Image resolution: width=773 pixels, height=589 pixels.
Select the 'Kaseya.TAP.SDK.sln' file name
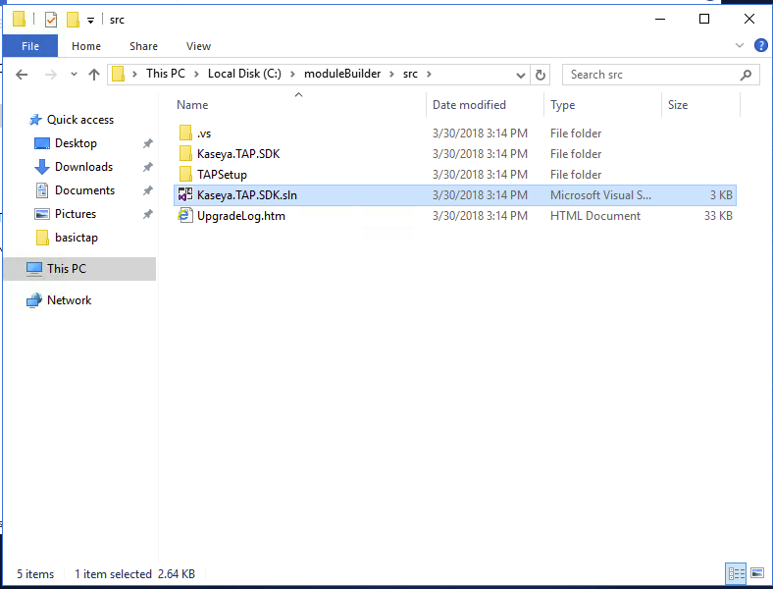pos(247,195)
